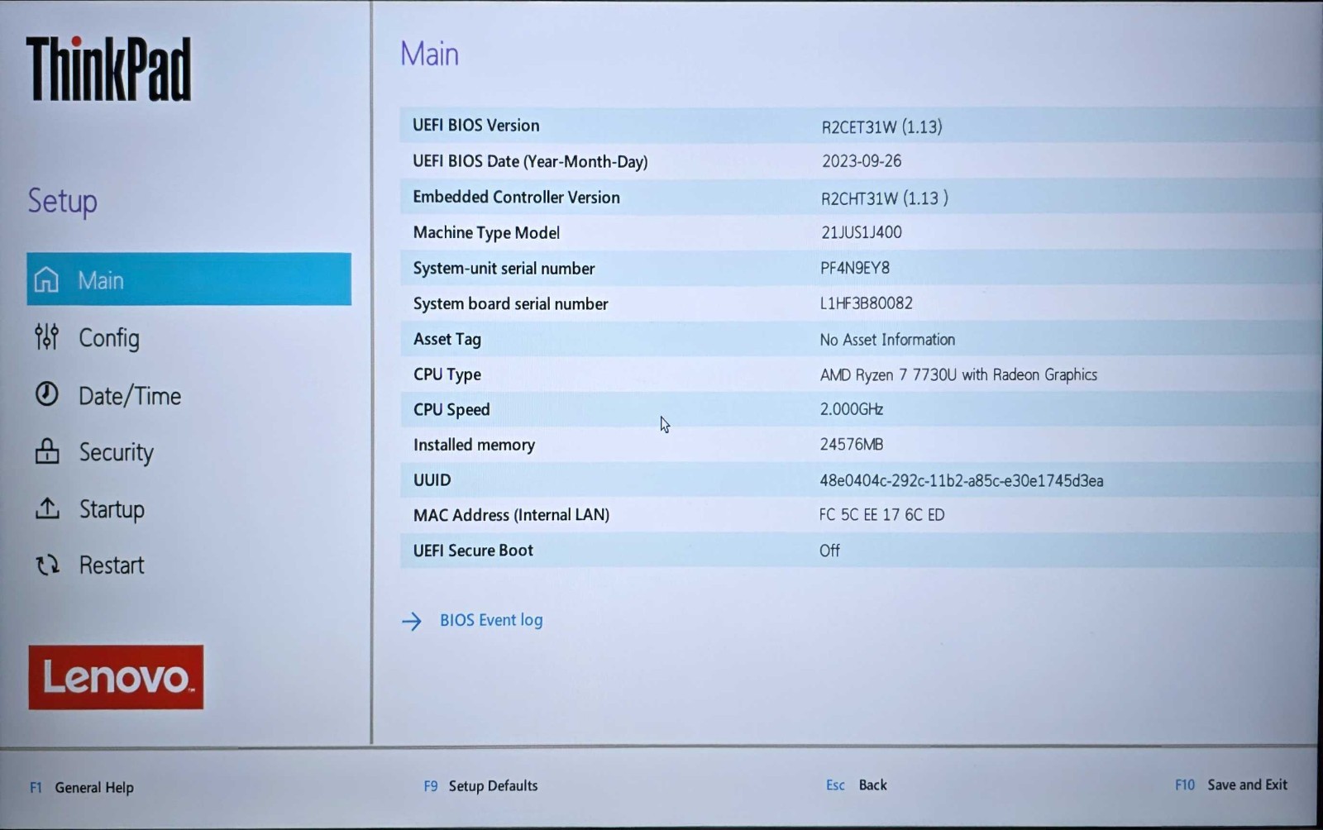Select the UEFI BIOS Version label
The width and height of the screenshot is (1323, 830).
click(476, 125)
